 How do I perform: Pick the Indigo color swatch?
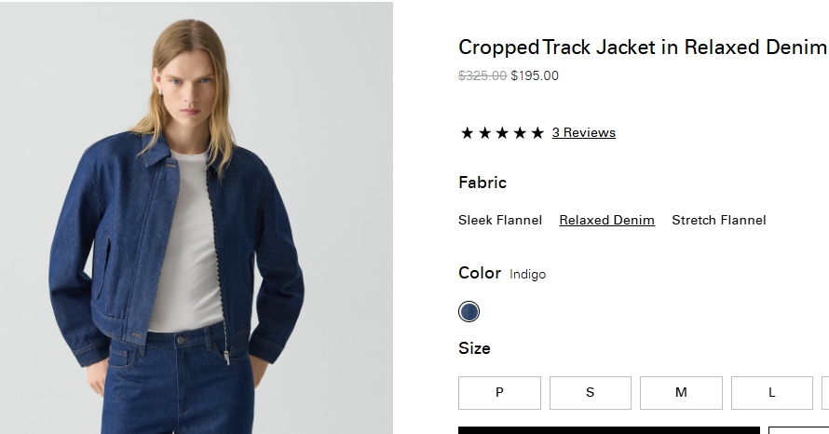469,312
